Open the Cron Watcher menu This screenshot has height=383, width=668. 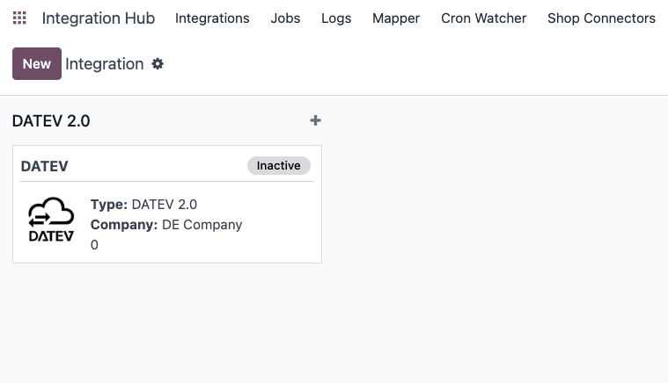tap(483, 18)
